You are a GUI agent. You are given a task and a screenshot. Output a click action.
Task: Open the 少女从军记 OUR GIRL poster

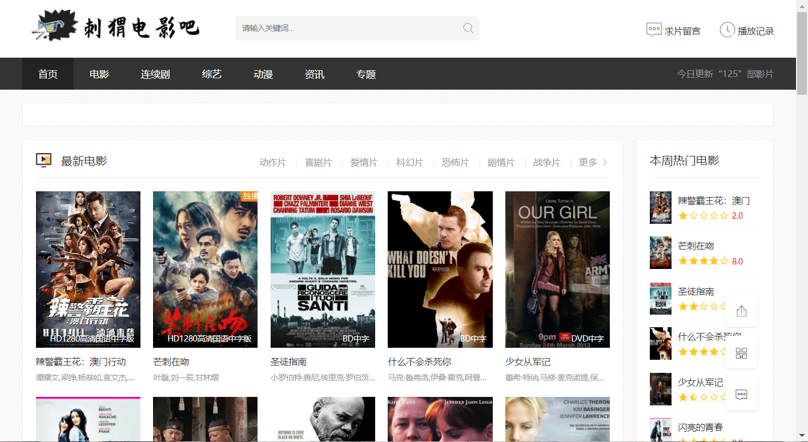point(557,270)
